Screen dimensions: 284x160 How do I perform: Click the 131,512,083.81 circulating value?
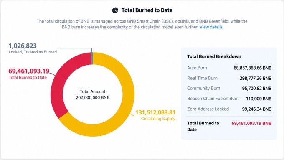tap(155, 112)
